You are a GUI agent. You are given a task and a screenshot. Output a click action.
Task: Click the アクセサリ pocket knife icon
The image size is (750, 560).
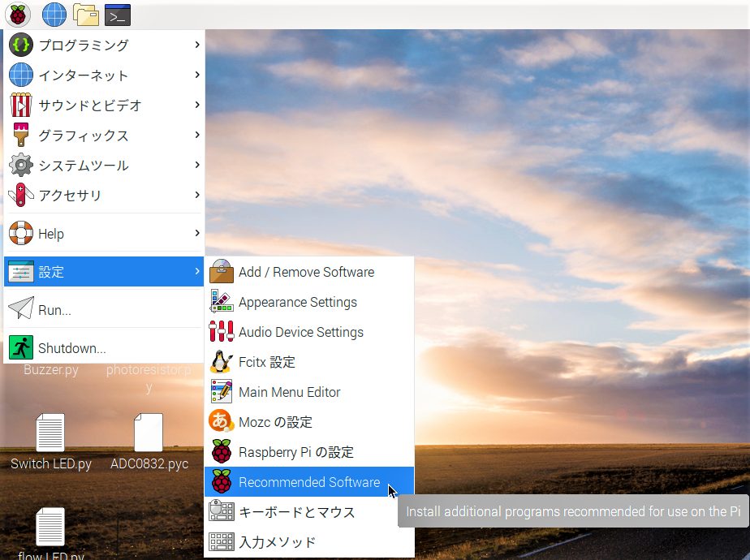(x=20, y=195)
